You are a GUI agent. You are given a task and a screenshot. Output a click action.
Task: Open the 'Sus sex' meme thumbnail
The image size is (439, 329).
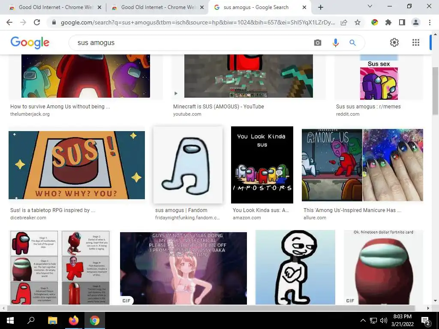379,77
